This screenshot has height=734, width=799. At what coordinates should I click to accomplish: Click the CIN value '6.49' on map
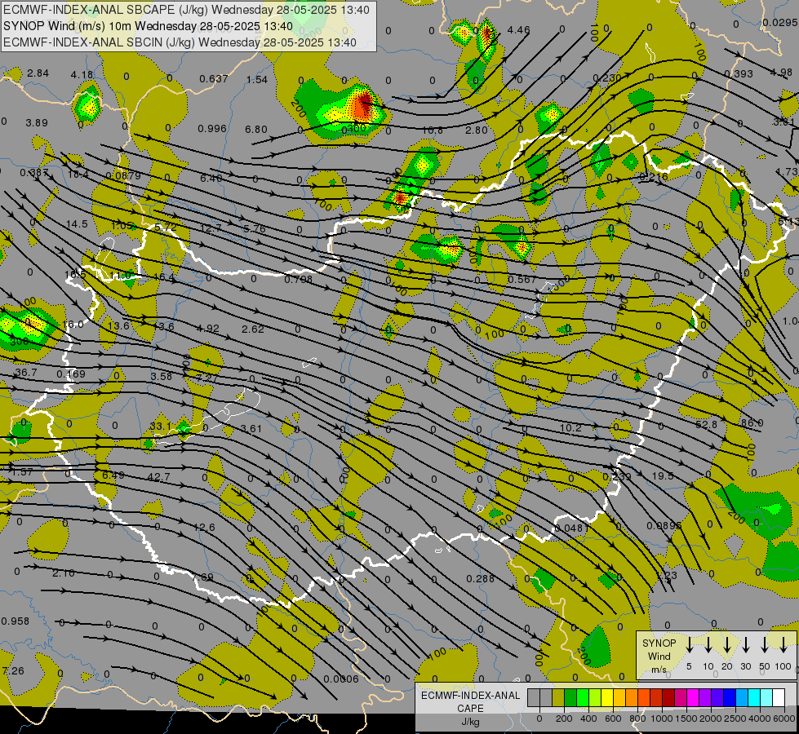(x=113, y=475)
